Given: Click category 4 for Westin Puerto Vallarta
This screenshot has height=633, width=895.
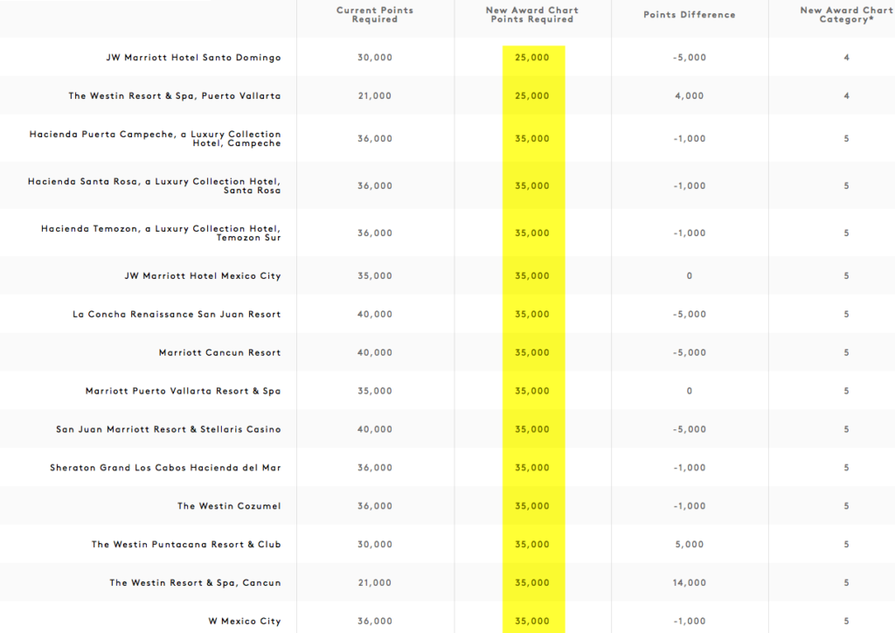Looking at the screenshot, I should (846, 96).
